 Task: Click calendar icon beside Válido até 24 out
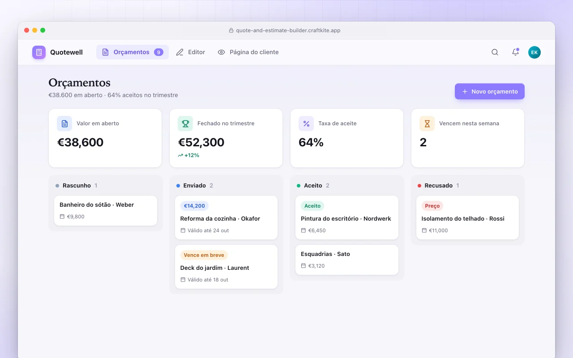183,230
